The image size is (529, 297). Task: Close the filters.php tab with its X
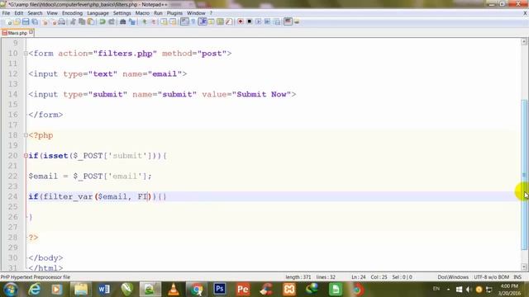pos(31,32)
